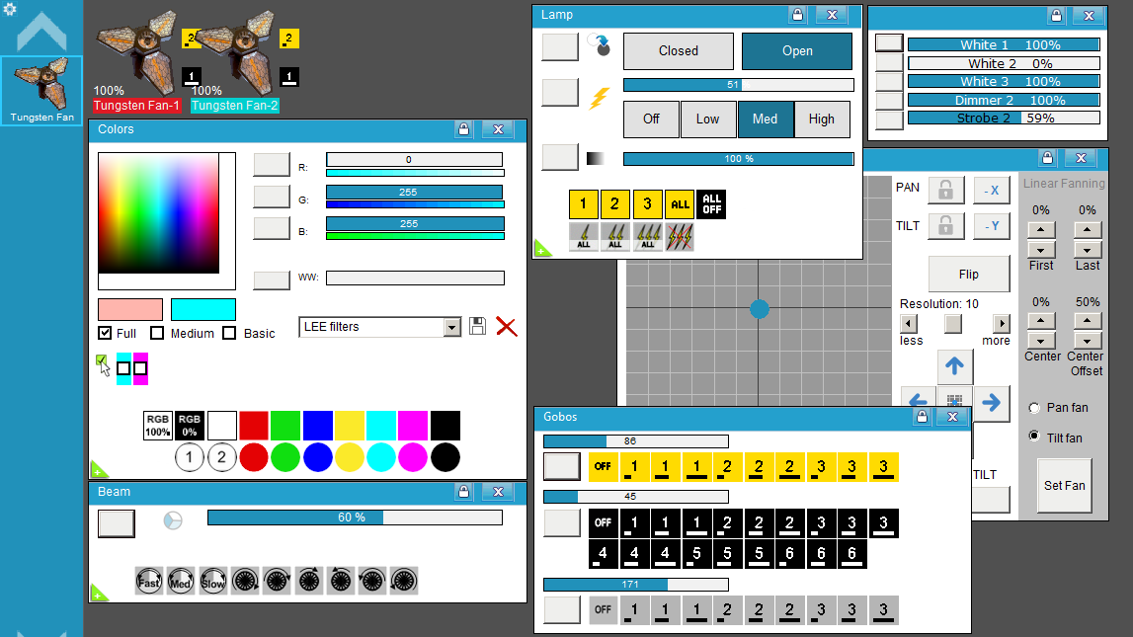Increase the Center Offset value
The width and height of the screenshot is (1133, 637).
point(1088,321)
